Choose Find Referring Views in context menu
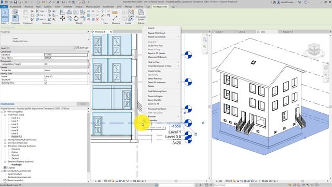Image resolution: width=332 pixels, height=187 pixels. [x=157, y=91]
